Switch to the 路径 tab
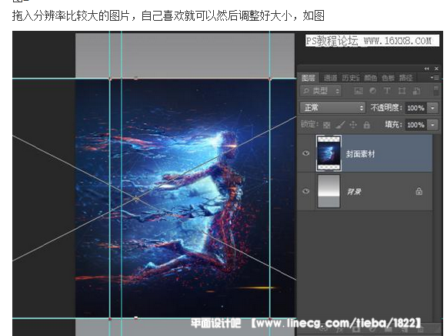The width and height of the screenshot is (447, 336). click(x=405, y=78)
